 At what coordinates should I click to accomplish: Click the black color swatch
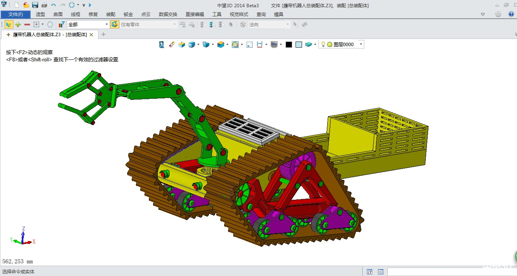[x=289, y=45]
